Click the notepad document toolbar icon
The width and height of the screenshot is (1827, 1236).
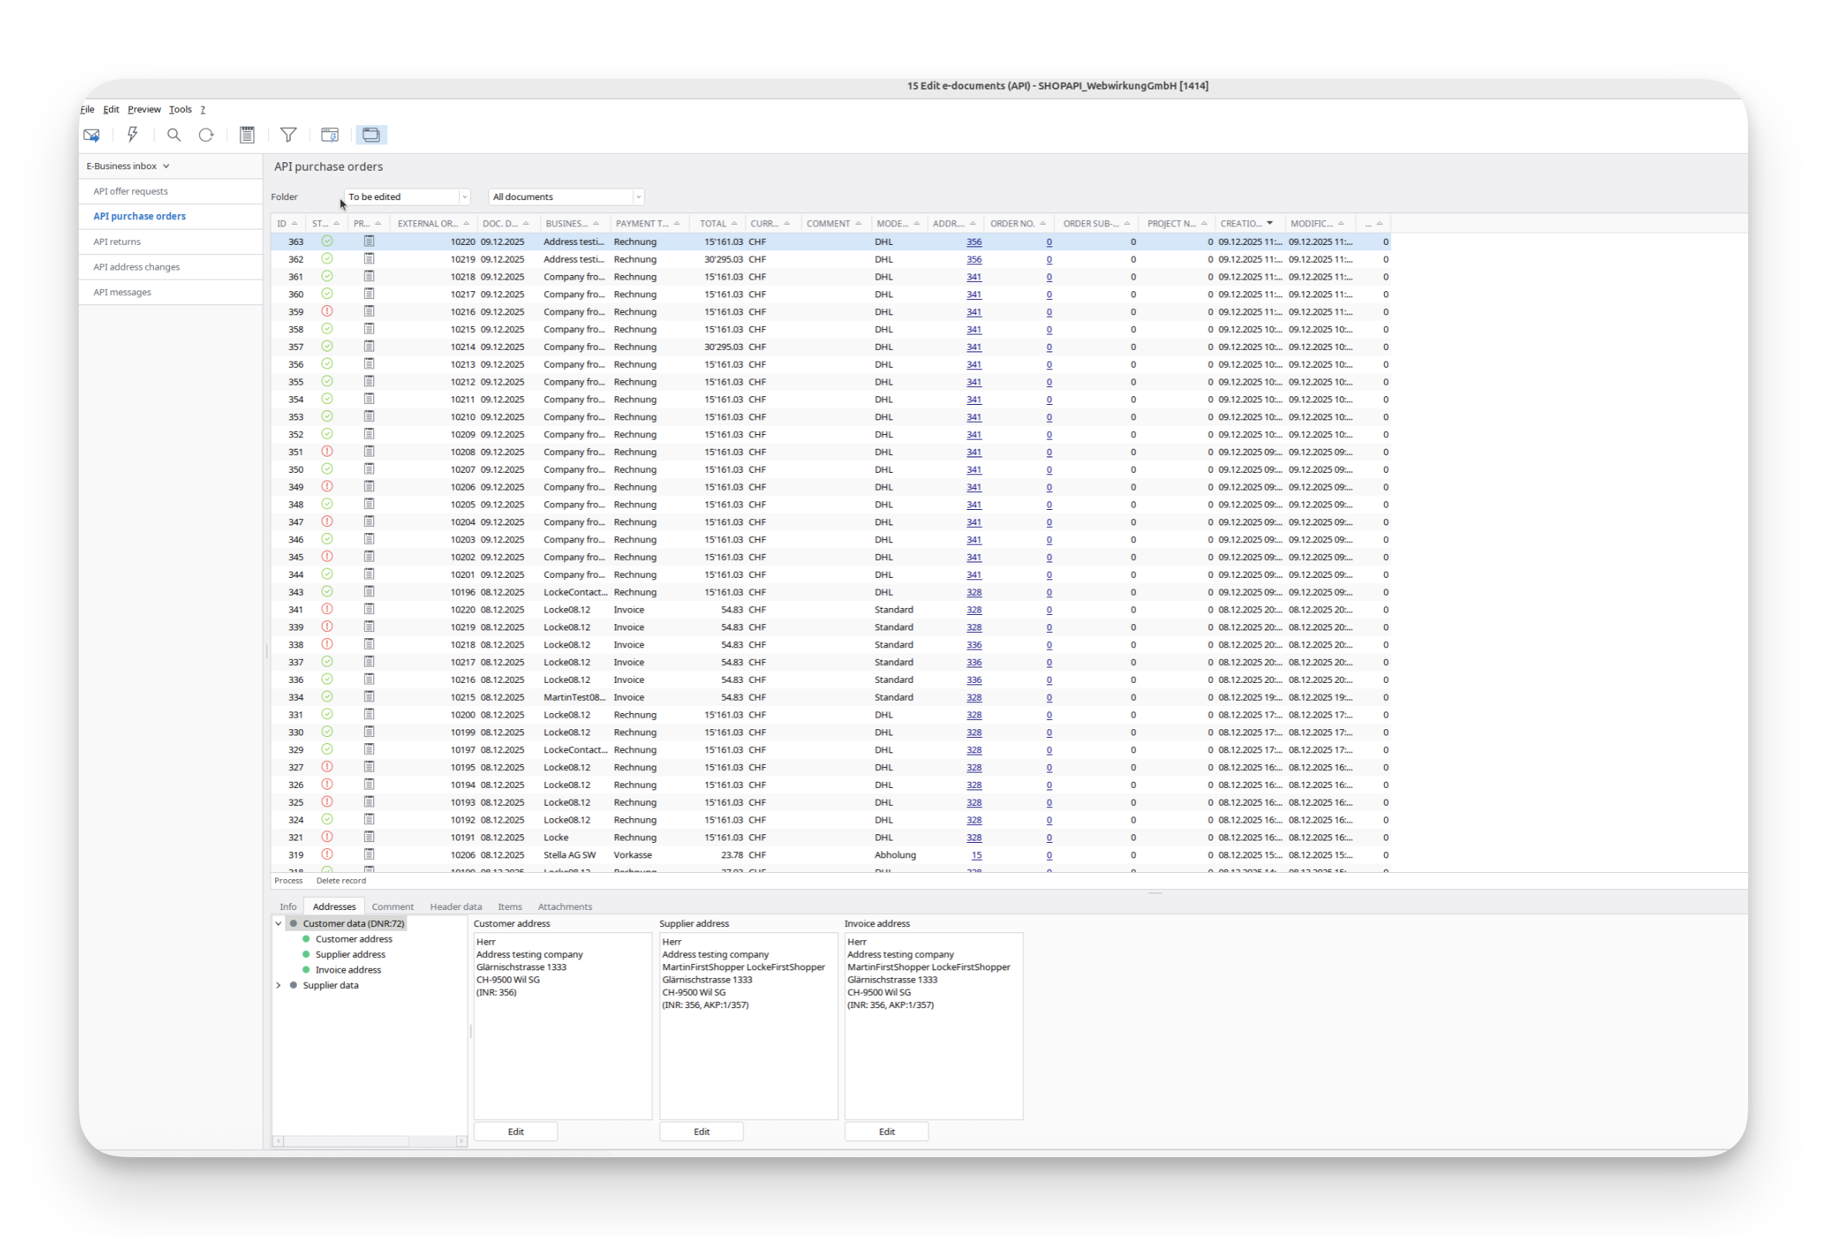point(247,135)
